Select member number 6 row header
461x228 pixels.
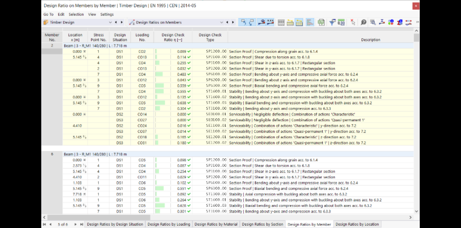52,154
